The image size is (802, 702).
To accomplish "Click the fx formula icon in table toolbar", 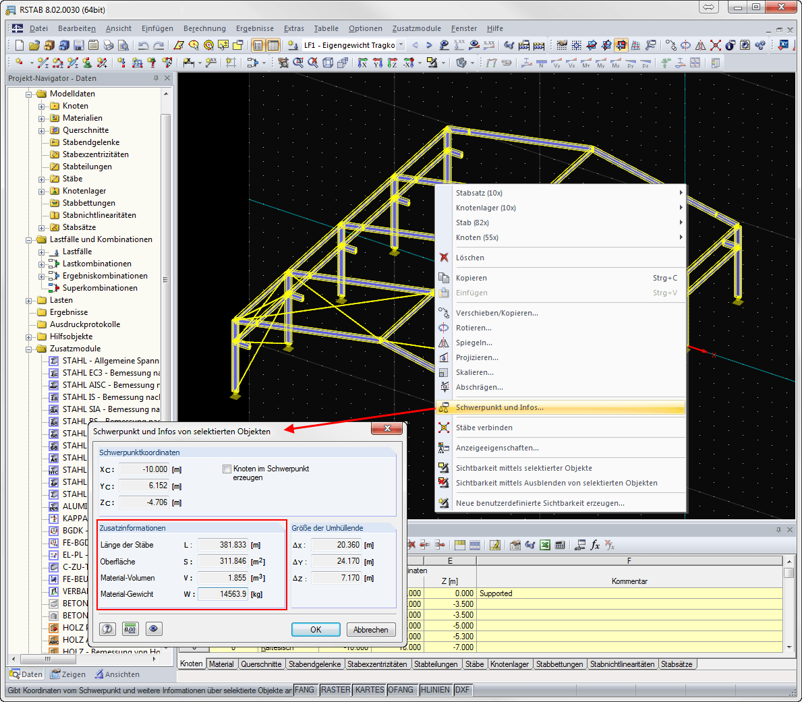I will click(595, 545).
